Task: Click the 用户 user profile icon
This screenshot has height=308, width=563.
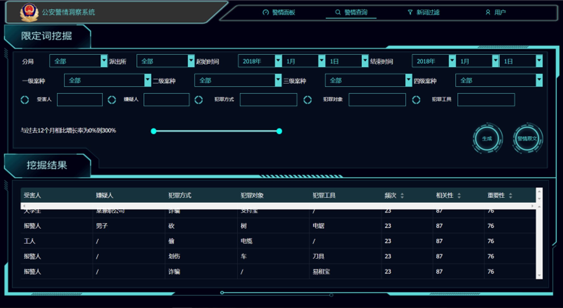Action: (x=488, y=12)
